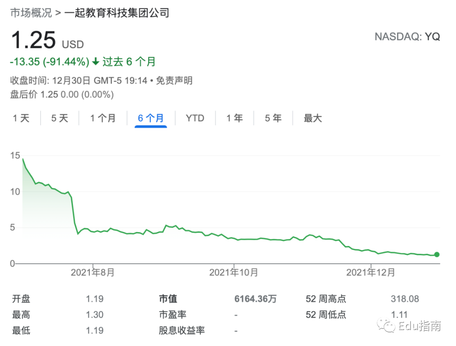Open the 市场概况 breadcrumb link
The image size is (456, 346).
[x=31, y=13]
